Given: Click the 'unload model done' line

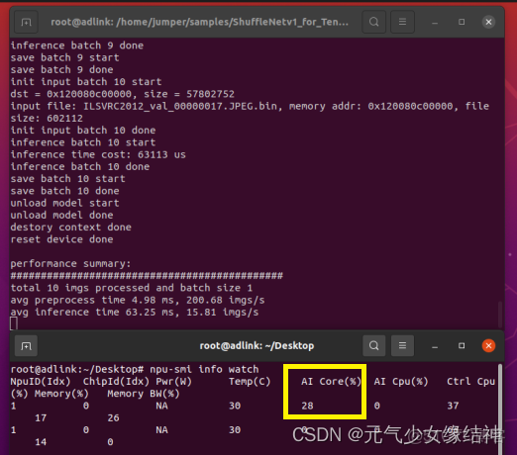Looking at the screenshot, I should point(61,216).
